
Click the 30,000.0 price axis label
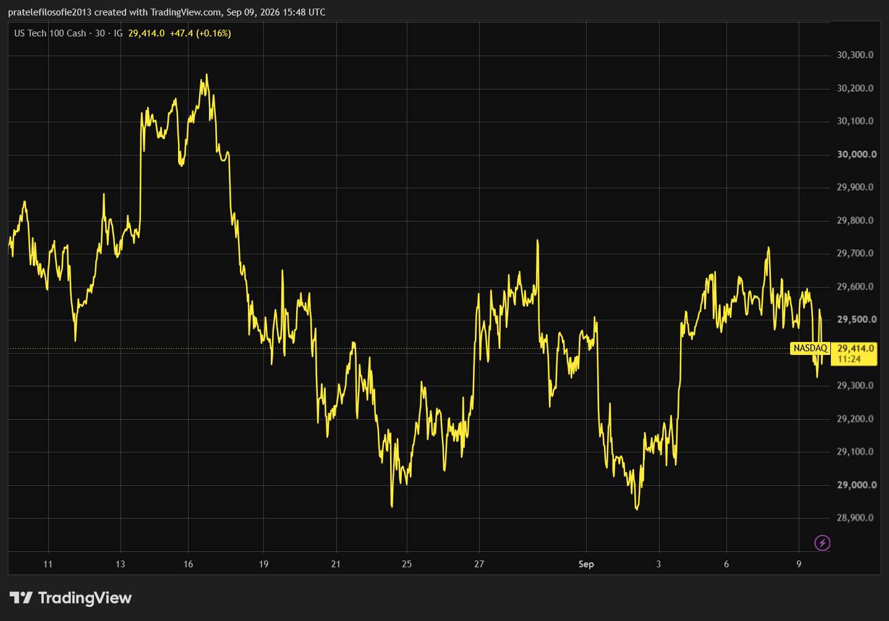(x=857, y=154)
